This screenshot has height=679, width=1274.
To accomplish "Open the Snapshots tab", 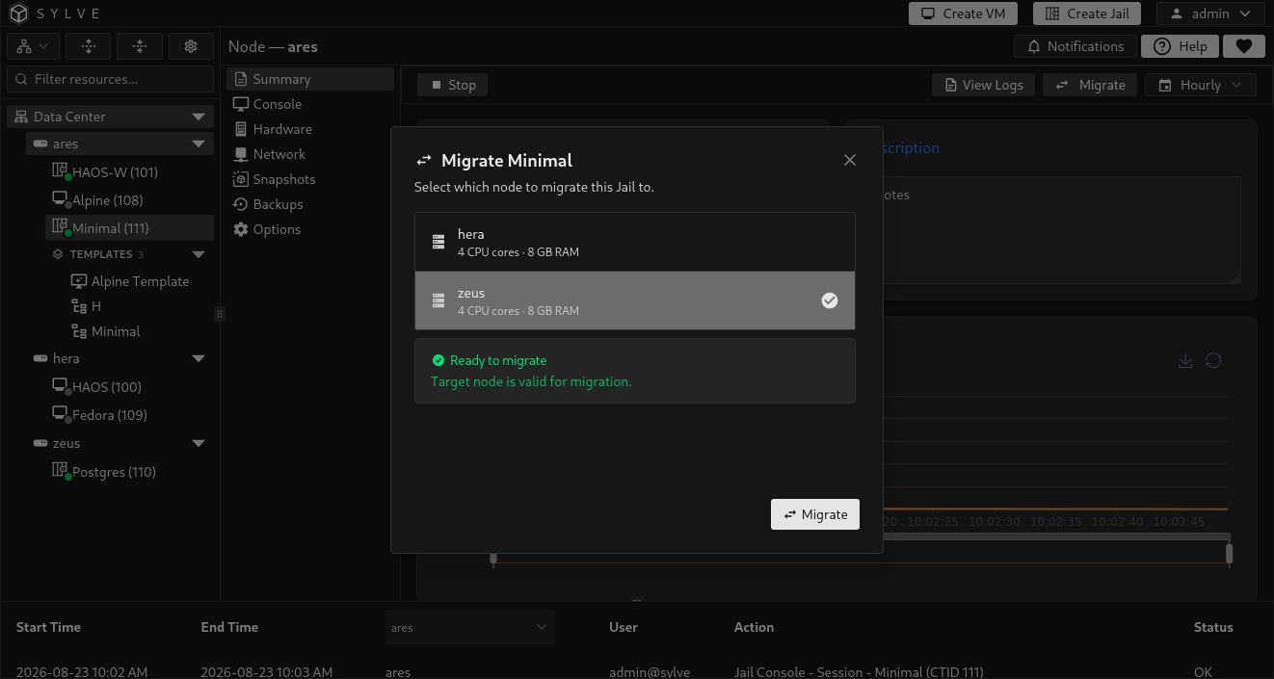I will [310, 179].
